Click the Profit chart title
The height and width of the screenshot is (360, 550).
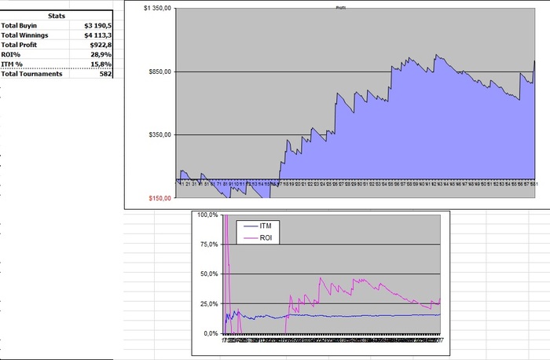click(340, 7)
